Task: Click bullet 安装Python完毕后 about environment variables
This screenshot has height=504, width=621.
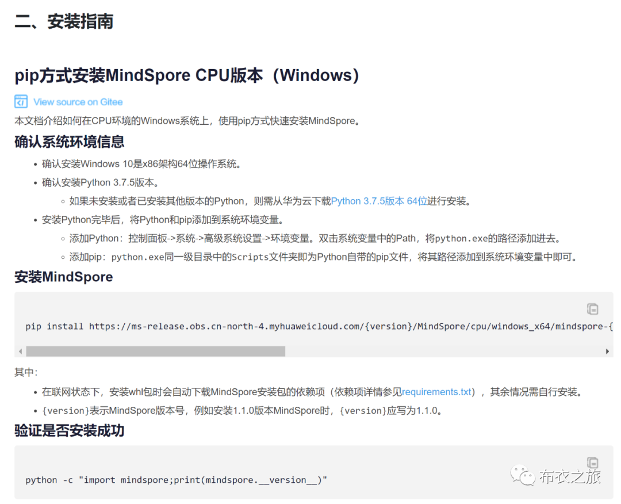Action: (x=163, y=220)
